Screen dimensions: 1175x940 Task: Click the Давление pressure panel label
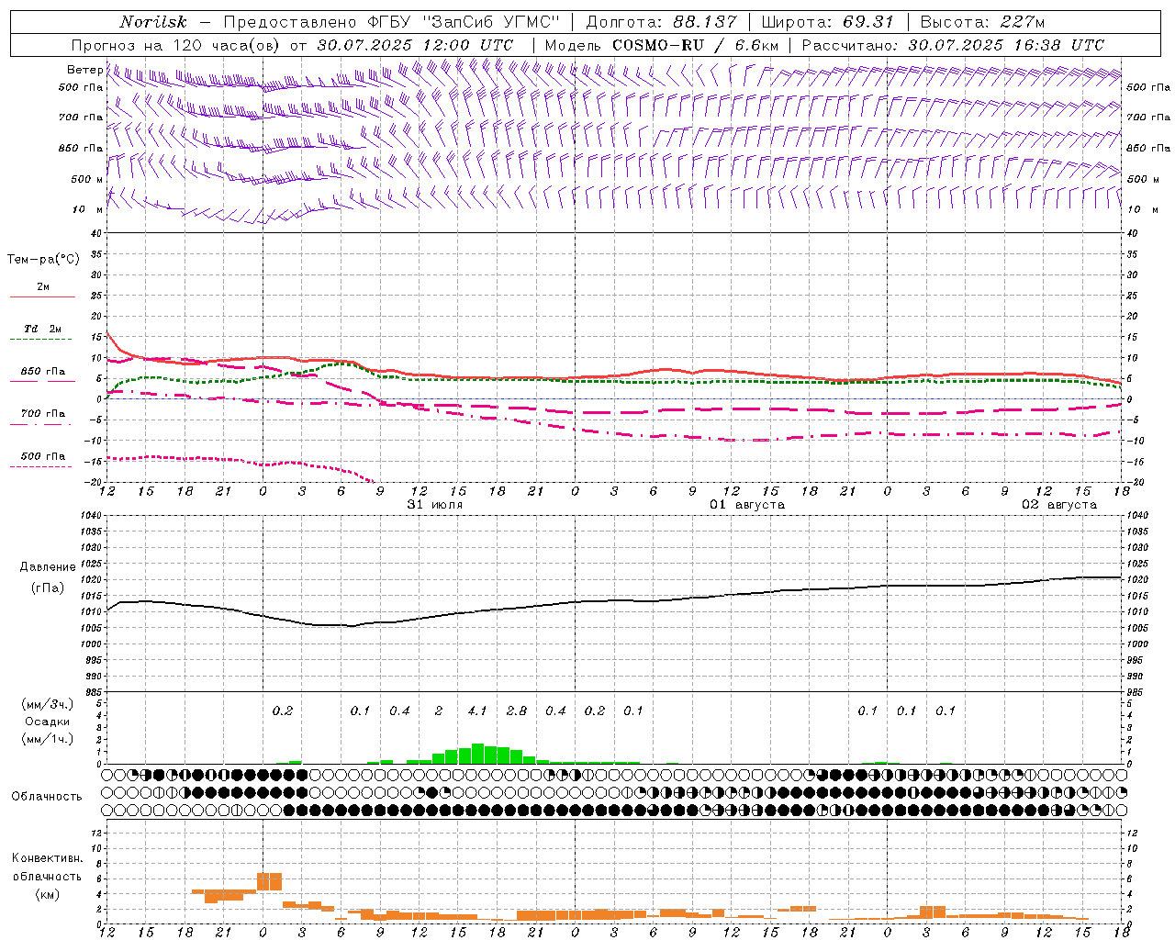click(x=48, y=567)
